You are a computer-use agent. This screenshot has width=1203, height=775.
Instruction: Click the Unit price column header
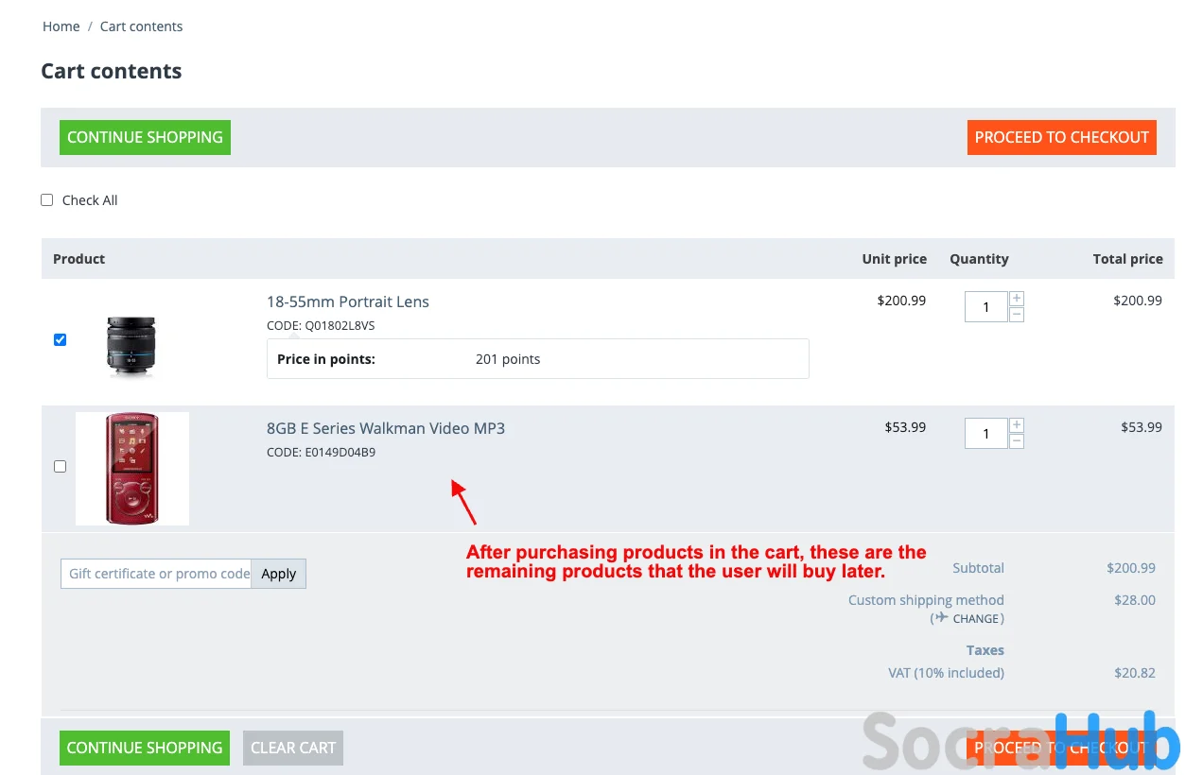pyautogui.click(x=894, y=259)
